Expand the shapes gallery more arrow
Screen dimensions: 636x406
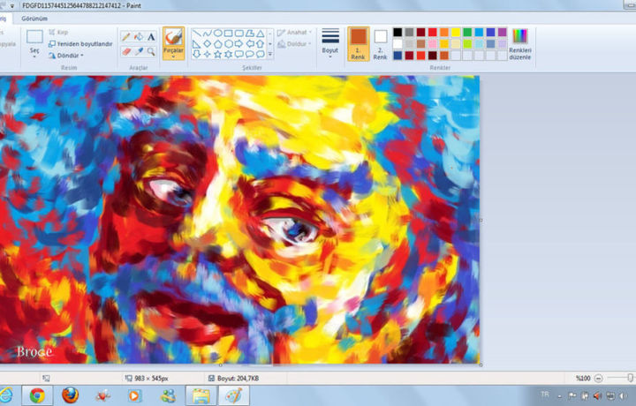tap(270, 55)
